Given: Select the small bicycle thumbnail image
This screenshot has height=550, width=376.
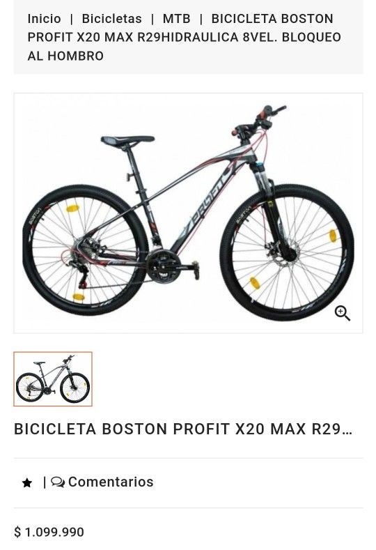Looking at the screenshot, I should point(53,379).
